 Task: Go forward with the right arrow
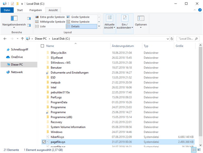pos(12,39)
